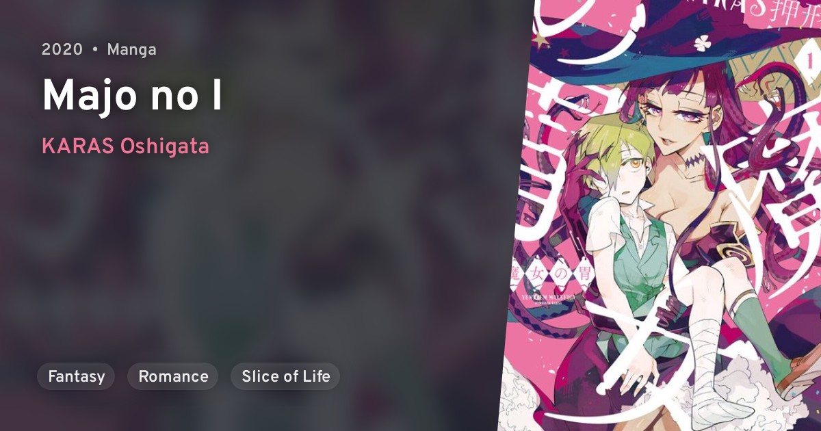Choose the Slice of Life tag

pos(285,376)
